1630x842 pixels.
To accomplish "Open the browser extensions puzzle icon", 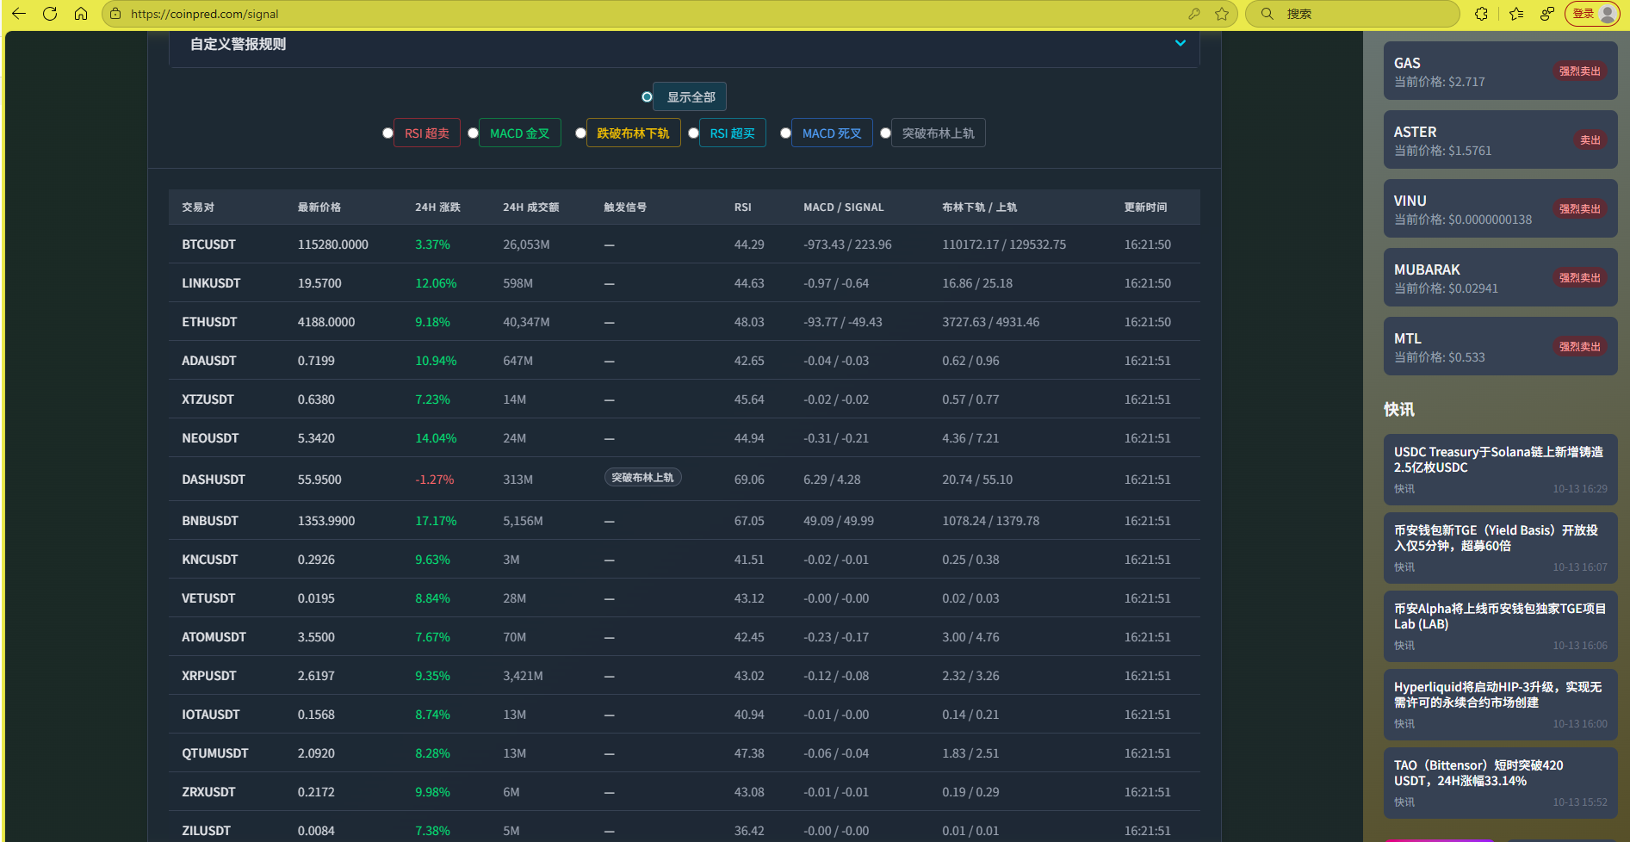I will [1481, 14].
